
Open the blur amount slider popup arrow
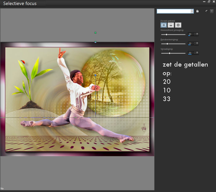pyautogui.click(x=197, y=34)
